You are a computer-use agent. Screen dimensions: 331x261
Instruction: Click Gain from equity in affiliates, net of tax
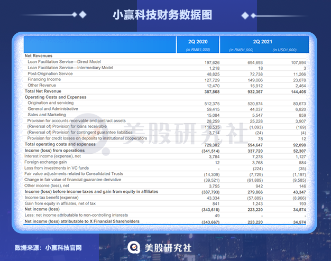(60, 203)
